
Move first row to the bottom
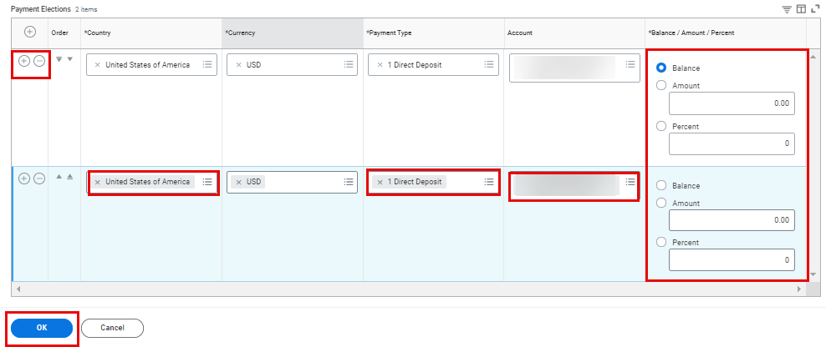pyautogui.click(x=59, y=59)
